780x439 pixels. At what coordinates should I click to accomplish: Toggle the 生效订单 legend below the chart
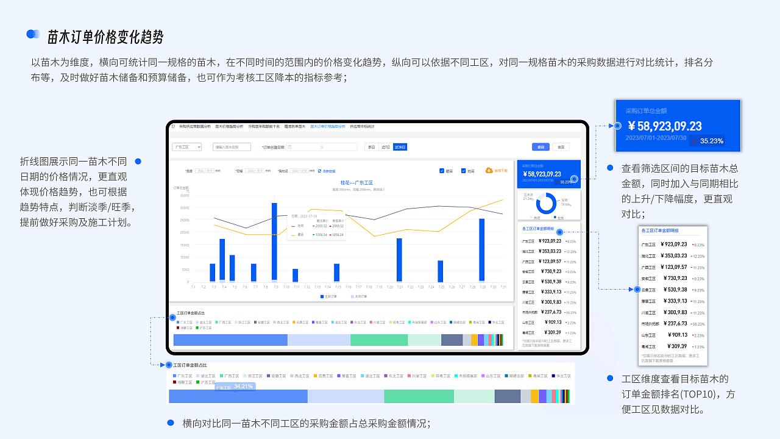[329, 296]
